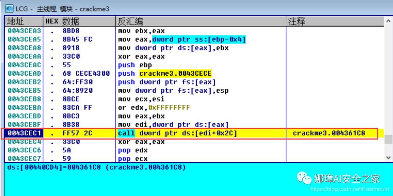Select address 0043CEBF
This screenshot has width=393, height=196.
tap(25, 125)
